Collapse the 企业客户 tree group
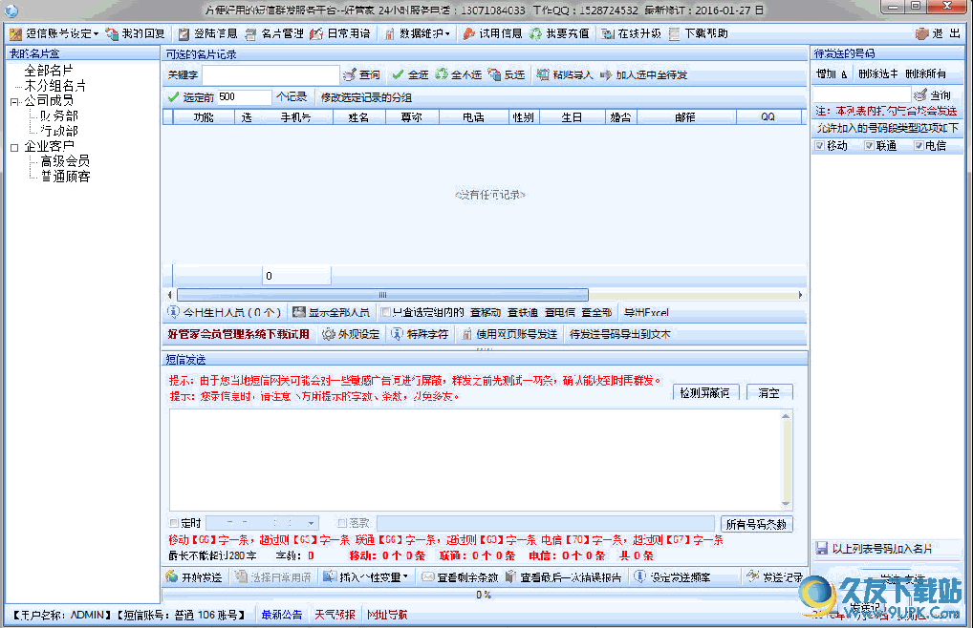973x628 pixels. (x=14, y=147)
